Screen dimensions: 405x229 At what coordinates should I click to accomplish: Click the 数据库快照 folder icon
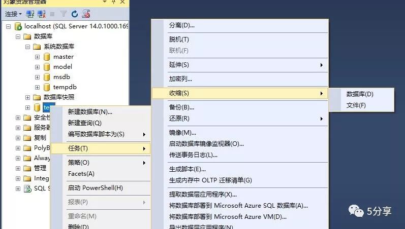[37, 97]
